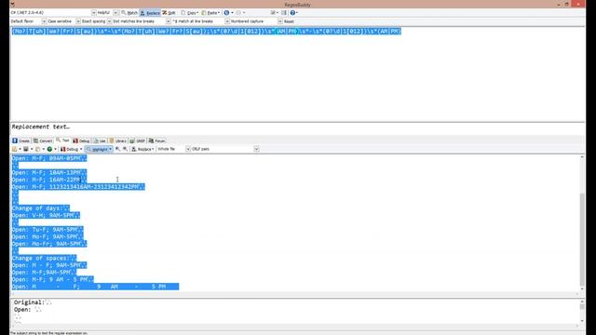
Task: Switch to the Use tab
Action: coord(100,141)
